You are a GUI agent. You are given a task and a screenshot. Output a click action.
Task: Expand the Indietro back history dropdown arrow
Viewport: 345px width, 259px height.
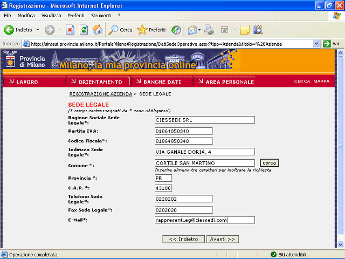[38, 30]
